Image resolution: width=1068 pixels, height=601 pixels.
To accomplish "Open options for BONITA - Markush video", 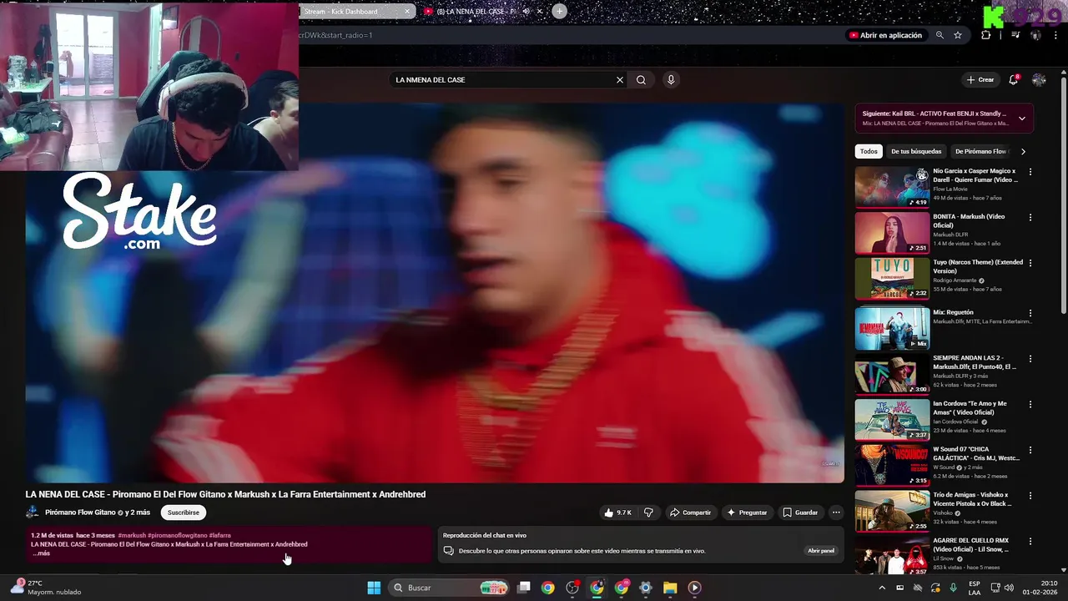I will (x=1030, y=217).
